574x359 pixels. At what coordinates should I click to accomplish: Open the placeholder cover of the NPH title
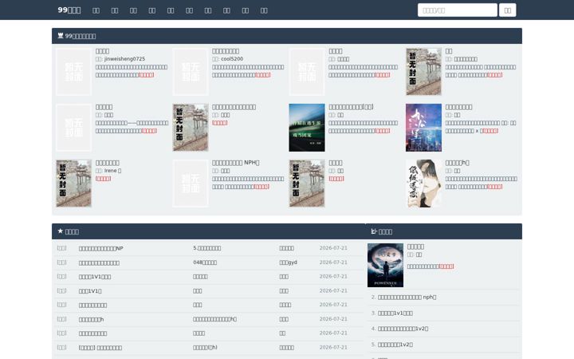tap(191, 183)
